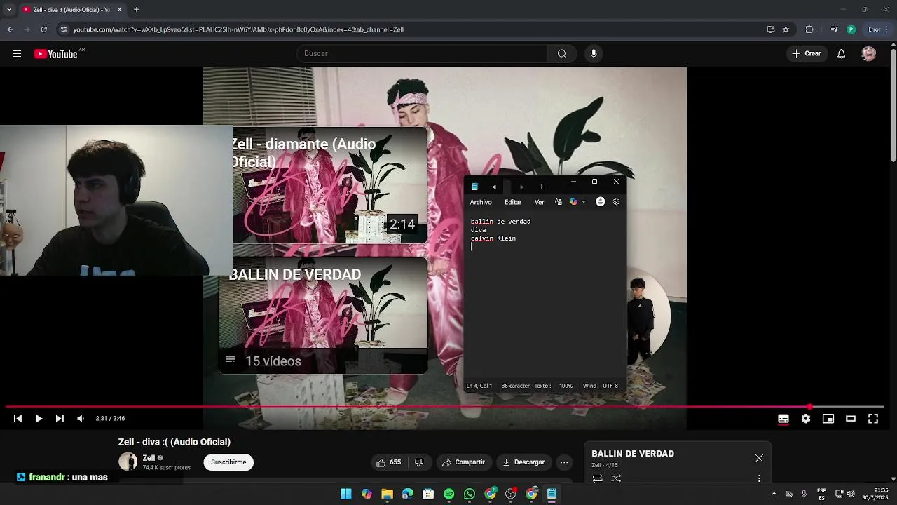The image size is (897, 505).
Task: Close the Zell - diva browser tab
Action: point(119,10)
